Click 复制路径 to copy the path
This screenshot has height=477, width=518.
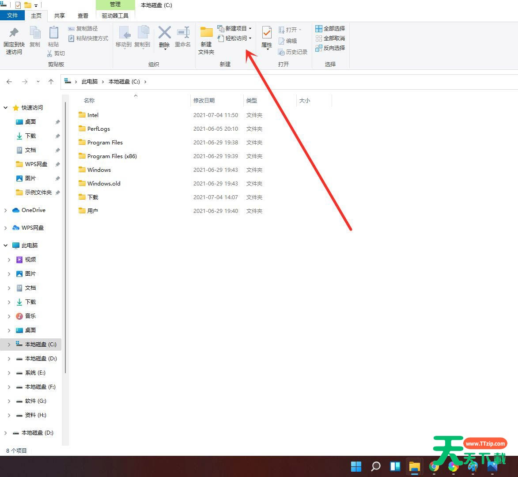click(x=87, y=28)
